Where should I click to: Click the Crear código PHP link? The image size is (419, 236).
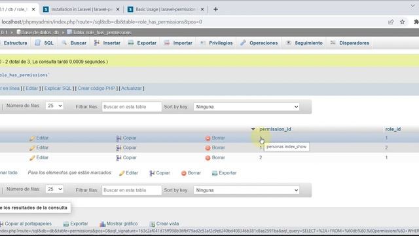click(96, 88)
